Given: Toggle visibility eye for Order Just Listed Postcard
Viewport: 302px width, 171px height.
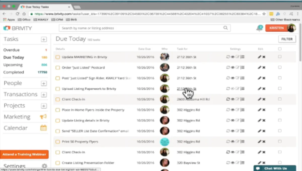Looking at the screenshot, I should point(233,68).
